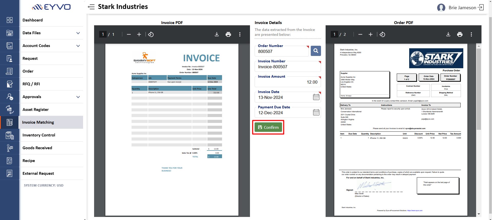This screenshot has height=220, width=492.
Task: Click the Asset Register sidebar icon
Action: tap(9, 110)
